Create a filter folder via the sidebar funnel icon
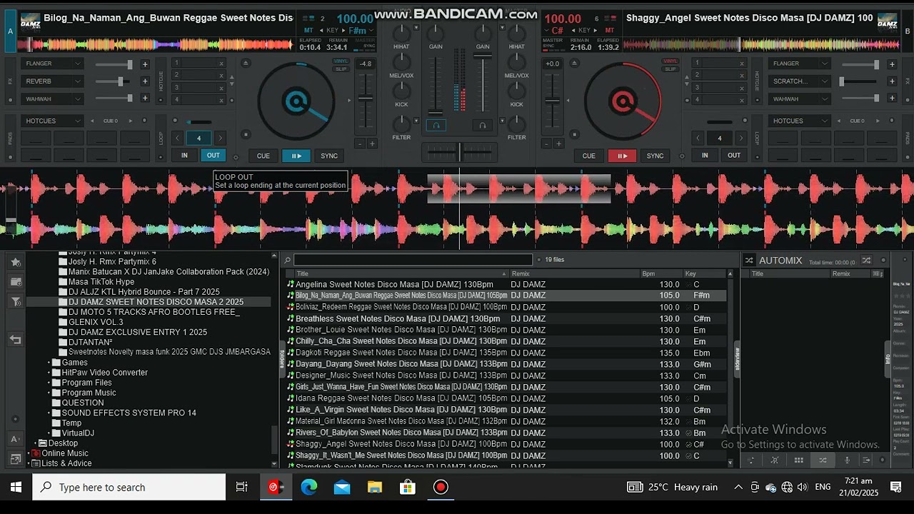The width and height of the screenshot is (914, 514). coord(15,302)
